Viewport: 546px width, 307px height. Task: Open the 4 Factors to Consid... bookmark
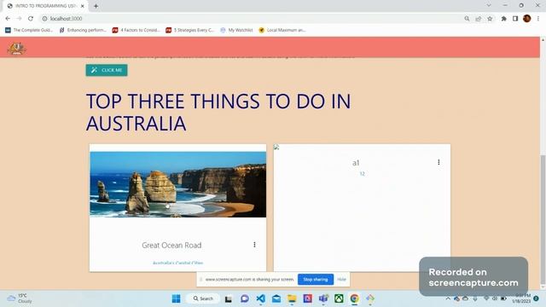(136, 31)
